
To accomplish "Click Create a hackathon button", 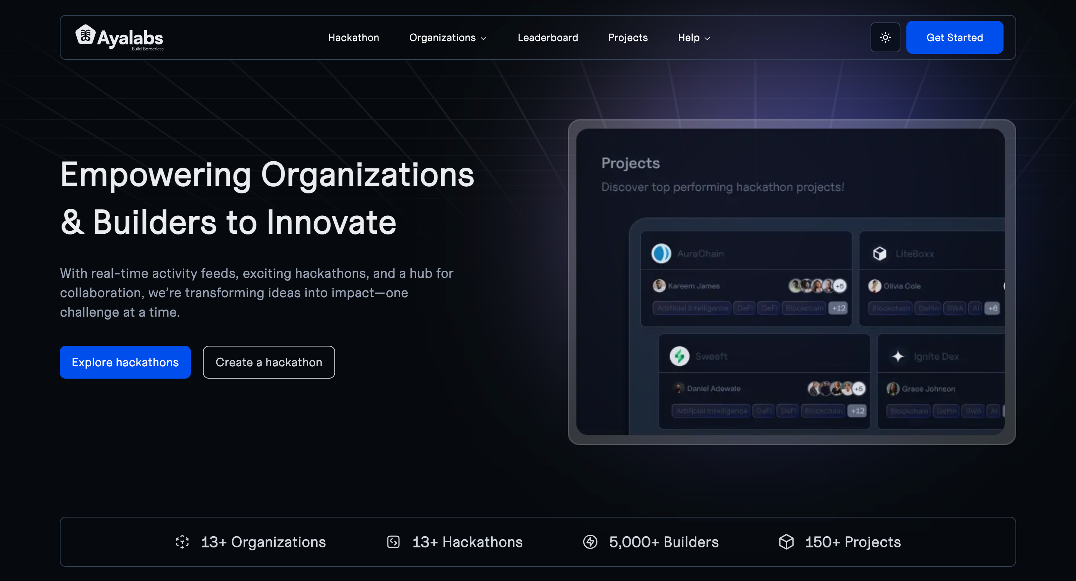I will coord(269,362).
